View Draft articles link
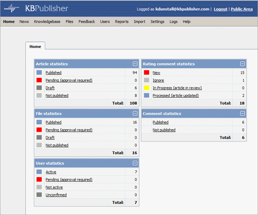The width and height of the screenshot is (258, 215). point(50,88)
